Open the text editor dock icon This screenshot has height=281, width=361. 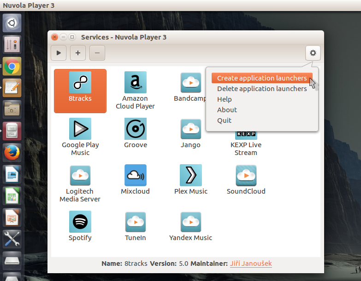[12, 88]
